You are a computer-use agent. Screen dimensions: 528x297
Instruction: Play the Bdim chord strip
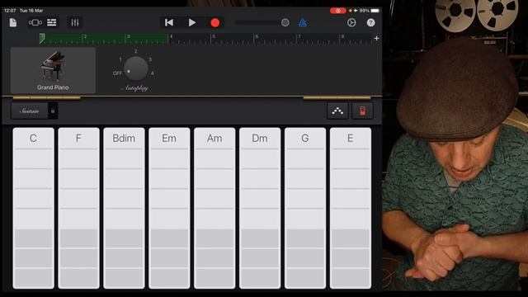click(124, 208)
